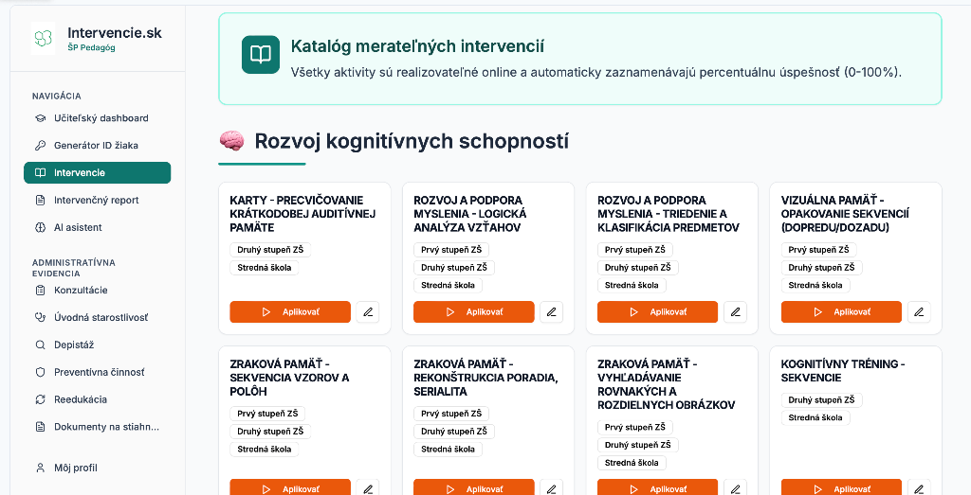Click the file icon for Dokumenty na stiahnutie
This screenshot has width=971, height=495.
[x=40, y=427]
